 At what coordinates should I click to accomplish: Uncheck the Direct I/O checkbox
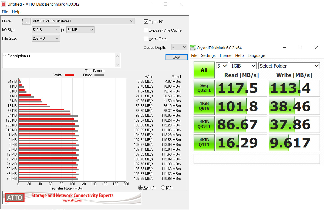point(146,22)
